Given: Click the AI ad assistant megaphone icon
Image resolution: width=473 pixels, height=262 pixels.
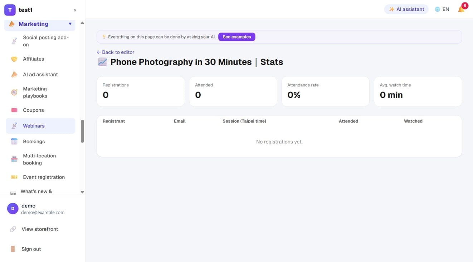Looking at the screenshot, I should click(x=14, y=75).
